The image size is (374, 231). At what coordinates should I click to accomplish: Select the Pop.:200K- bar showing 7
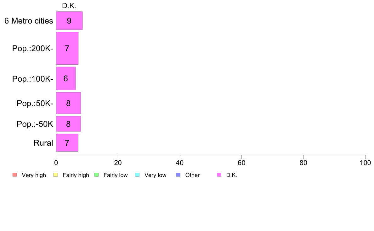(67, 48)
